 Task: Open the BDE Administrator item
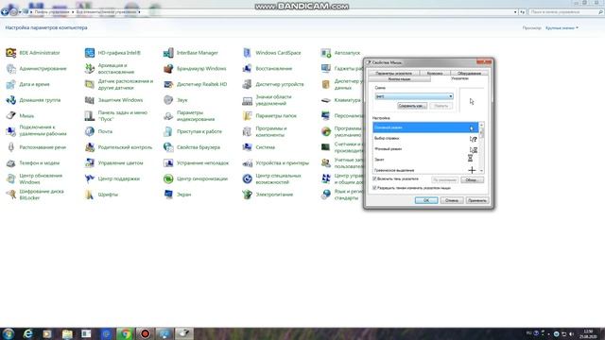coord(34,53)
